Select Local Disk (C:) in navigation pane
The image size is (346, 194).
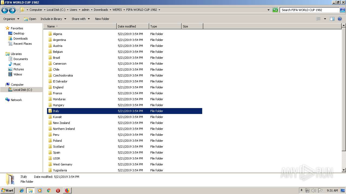click(23, 90)
